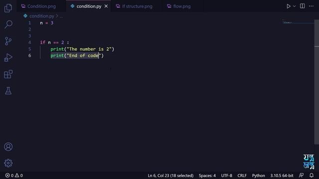Screen dimensions: 319x179
Task: Select the 3.10.5 64-bit interpreter
Action: (282, 176)
